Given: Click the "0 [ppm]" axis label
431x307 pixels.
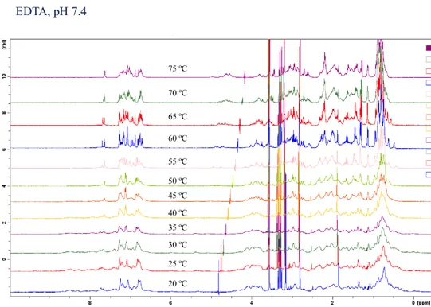Looking at the screenshot, I should pyautogui.click(x=421, y=303).
